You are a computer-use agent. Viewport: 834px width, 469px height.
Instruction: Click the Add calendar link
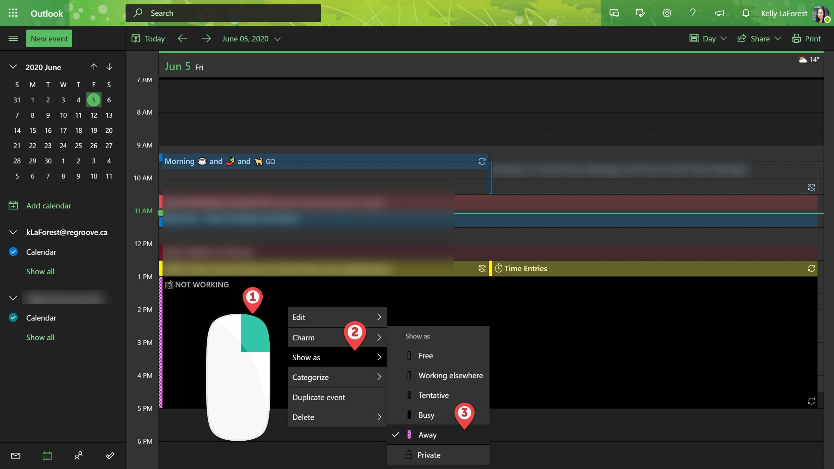(x=49, y=206)
